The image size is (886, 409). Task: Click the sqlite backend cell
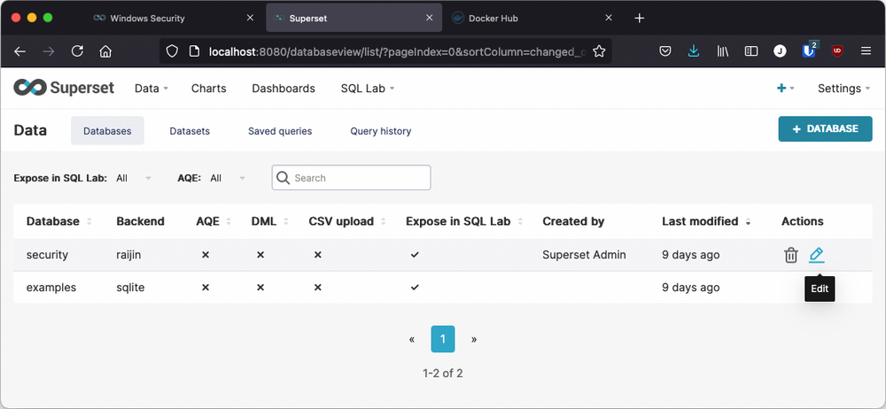pyautogui.click(x=130, y=288)
